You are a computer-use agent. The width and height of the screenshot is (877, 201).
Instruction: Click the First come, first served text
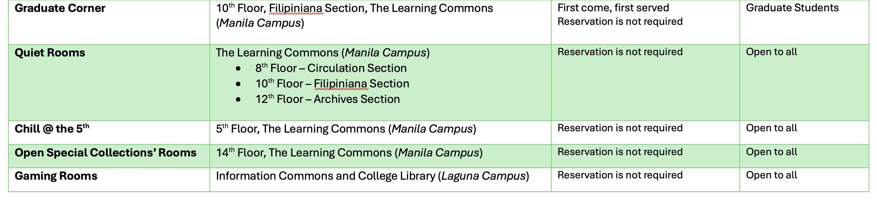point(613,8)
